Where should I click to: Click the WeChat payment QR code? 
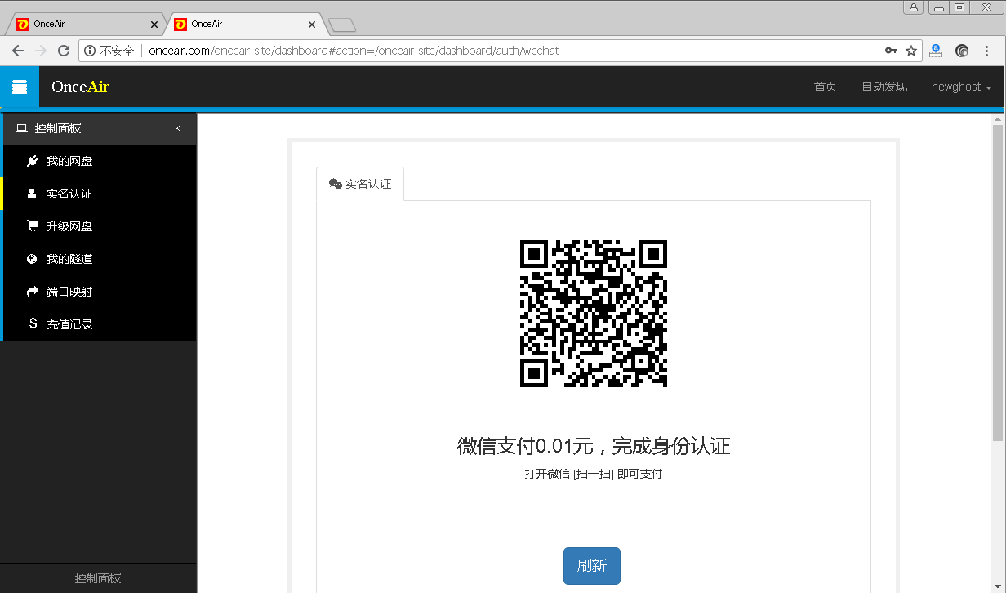click(x=594, y=314)
